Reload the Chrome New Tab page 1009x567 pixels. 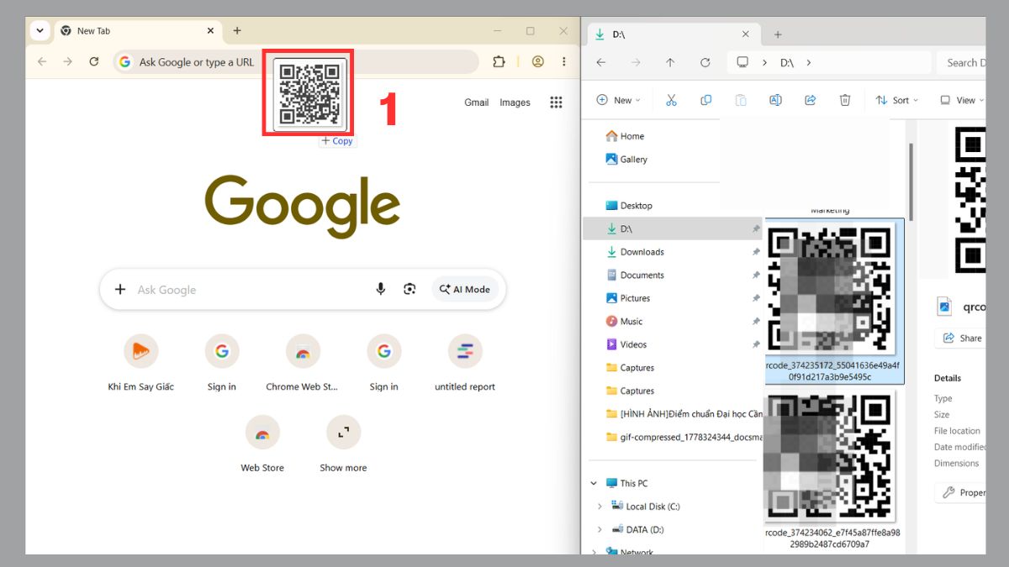pyautogui.click(x=94, y=61)
